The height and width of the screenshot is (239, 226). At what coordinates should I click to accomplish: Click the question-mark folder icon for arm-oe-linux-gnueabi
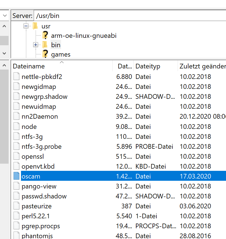45,35
